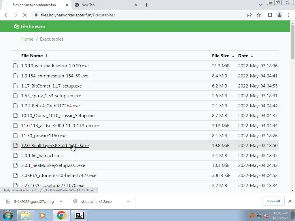Click the taskbar clock showing 12:05 PM
Image resolution: width=295 pixels, height=221 pixels.
(280, 216)
